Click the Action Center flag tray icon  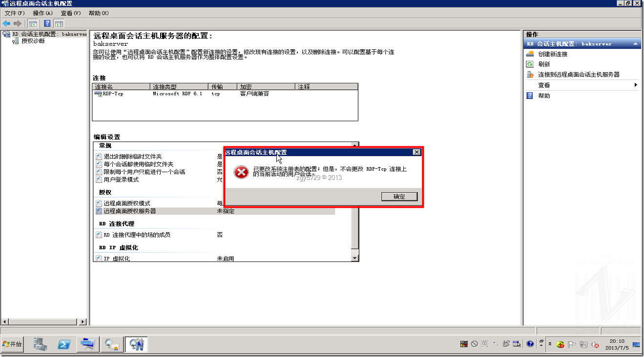572,344
